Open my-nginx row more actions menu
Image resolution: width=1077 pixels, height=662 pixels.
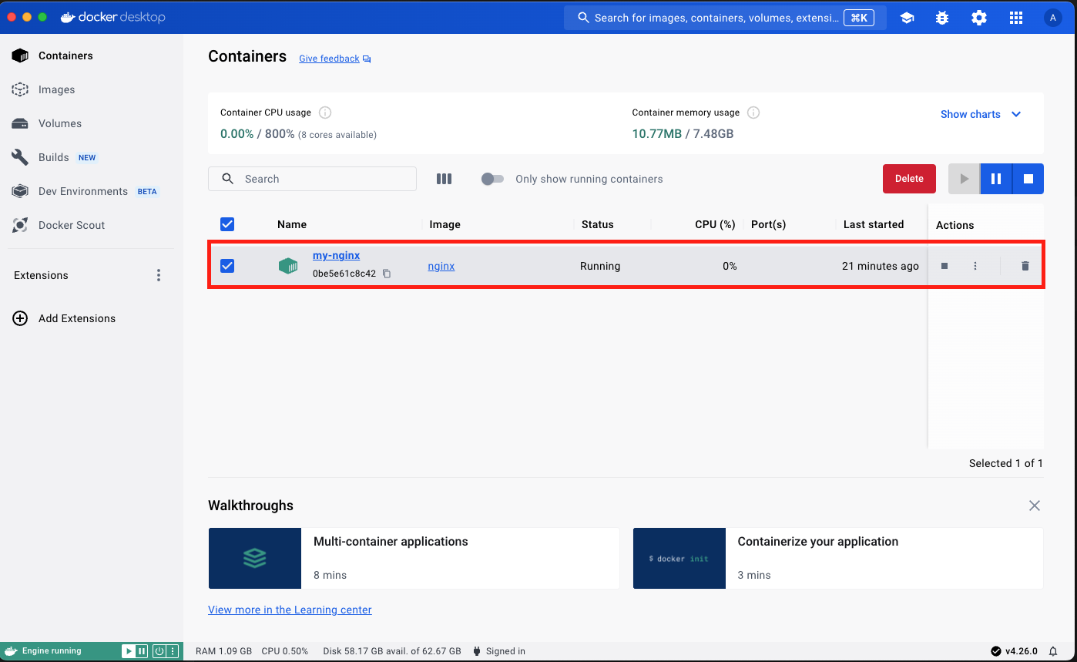click(975, 266)
